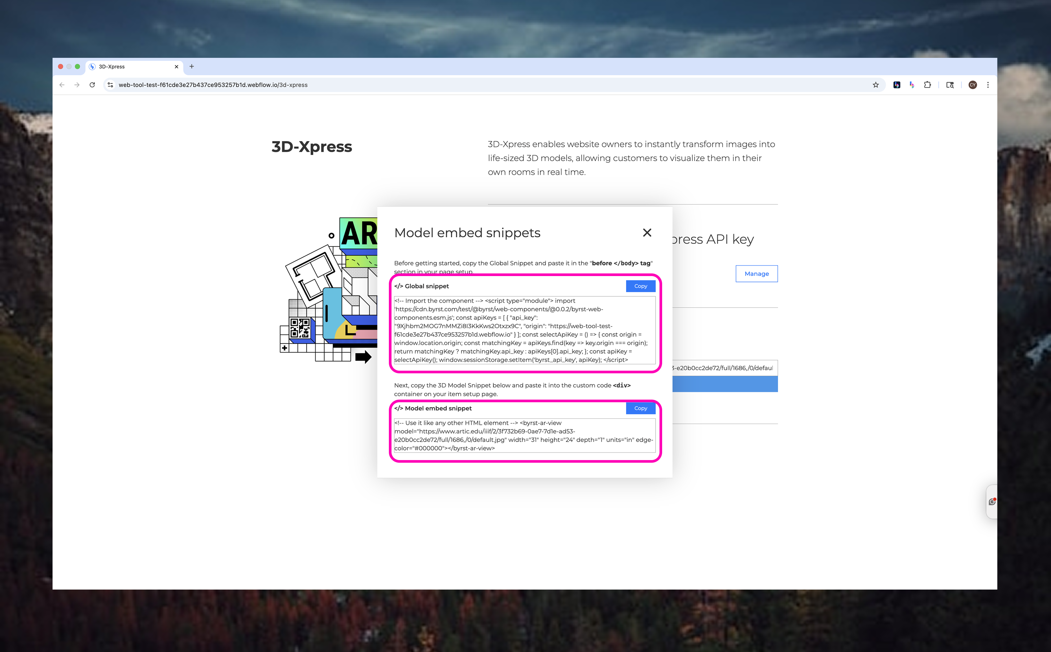Go back to the previous page
This screenshot has width=1051, height=652.
[62, 85]
